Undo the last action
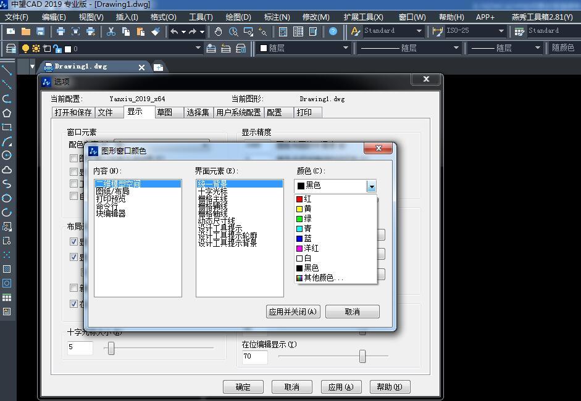 (174, 32)
